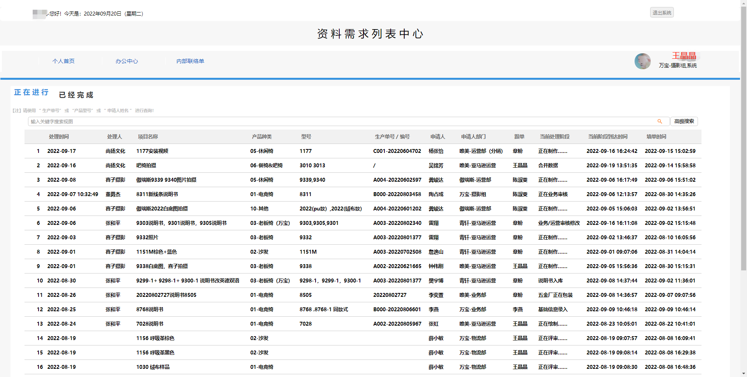This screenshot has width=747, height=377.
Task: Click production number C001-20220604702
Action: tap(397, 151)
